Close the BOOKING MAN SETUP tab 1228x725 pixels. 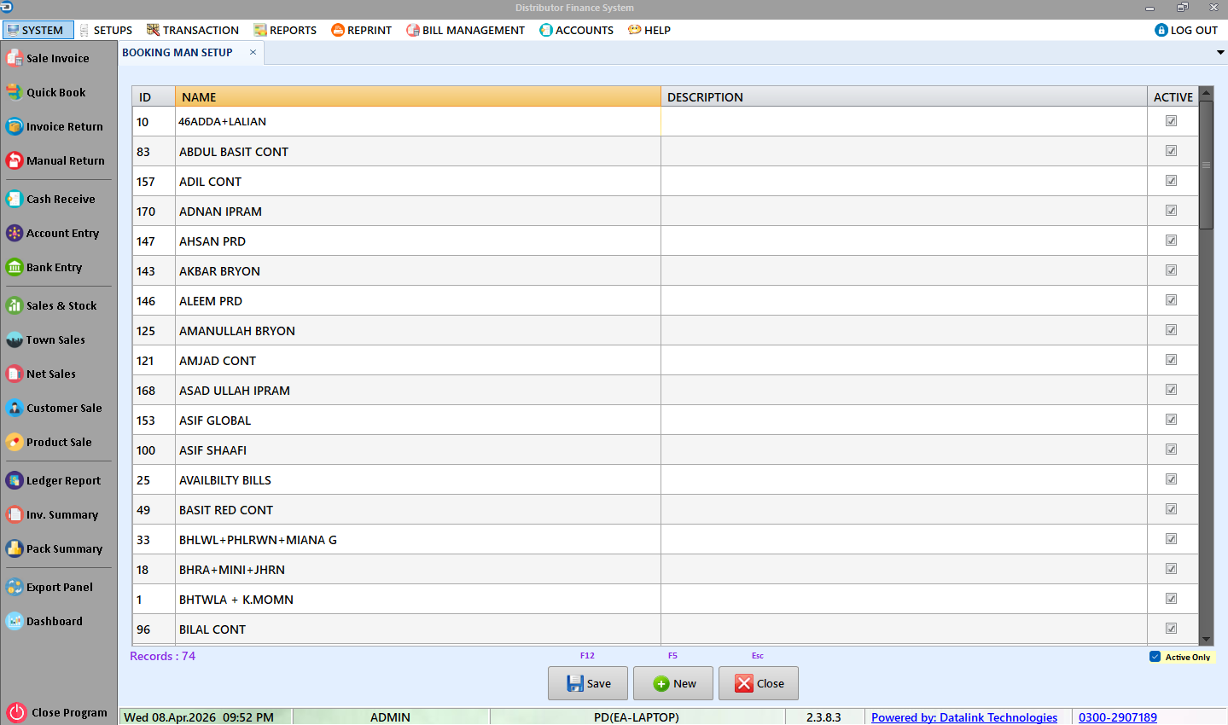[x=253, y=52]
